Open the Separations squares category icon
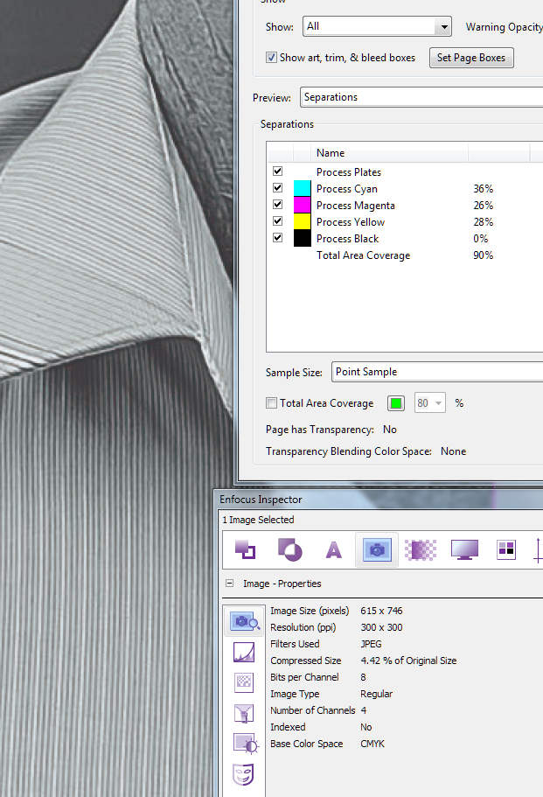543x797 pixels. pos(506,549)
